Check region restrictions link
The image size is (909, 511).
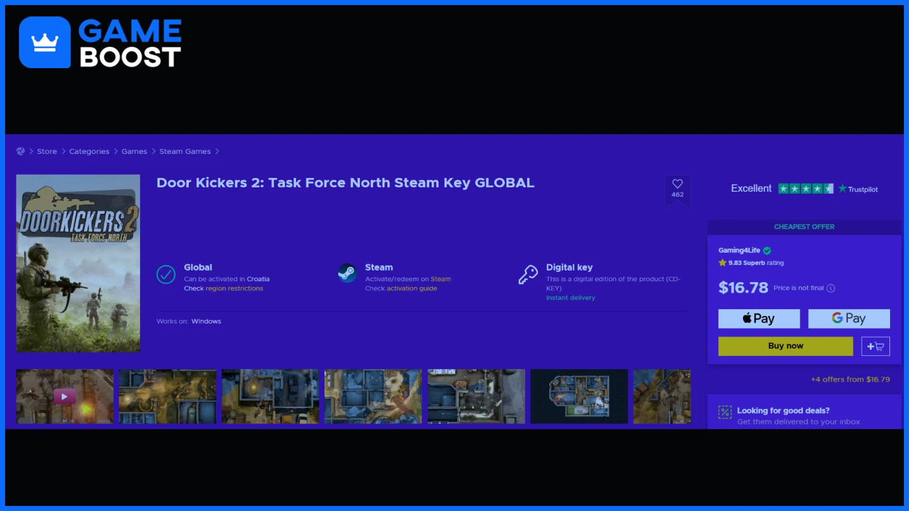[x=234, y=288]
